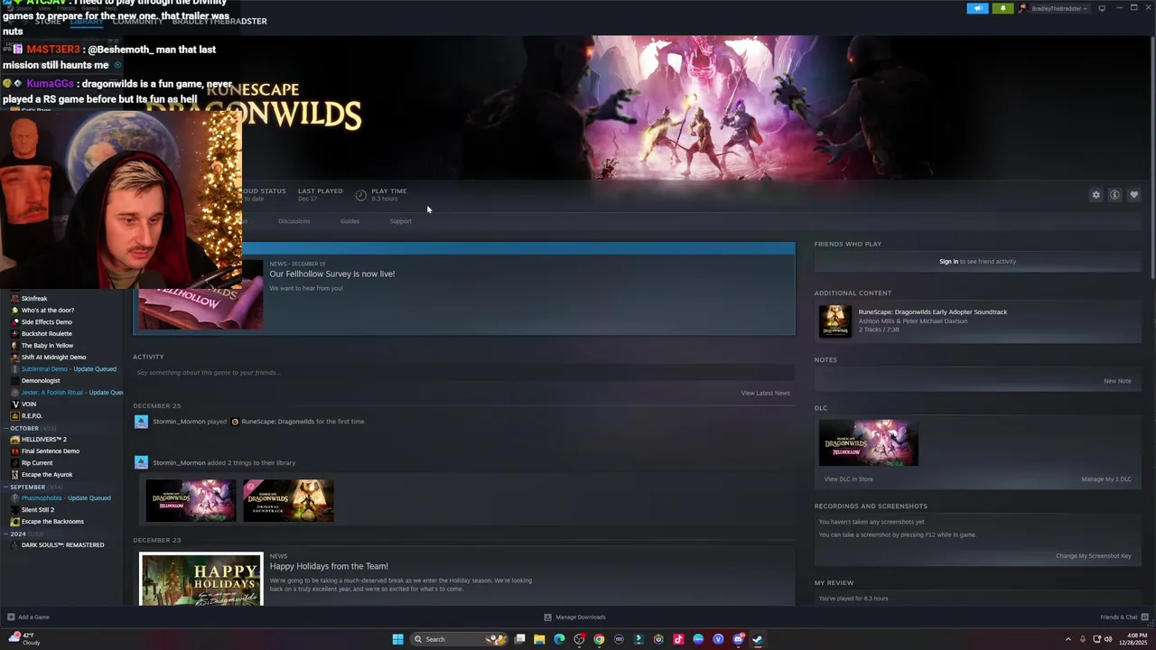Launch Google Chrome from the taskbar
The image size is (1156, 650).
[599, 639]
